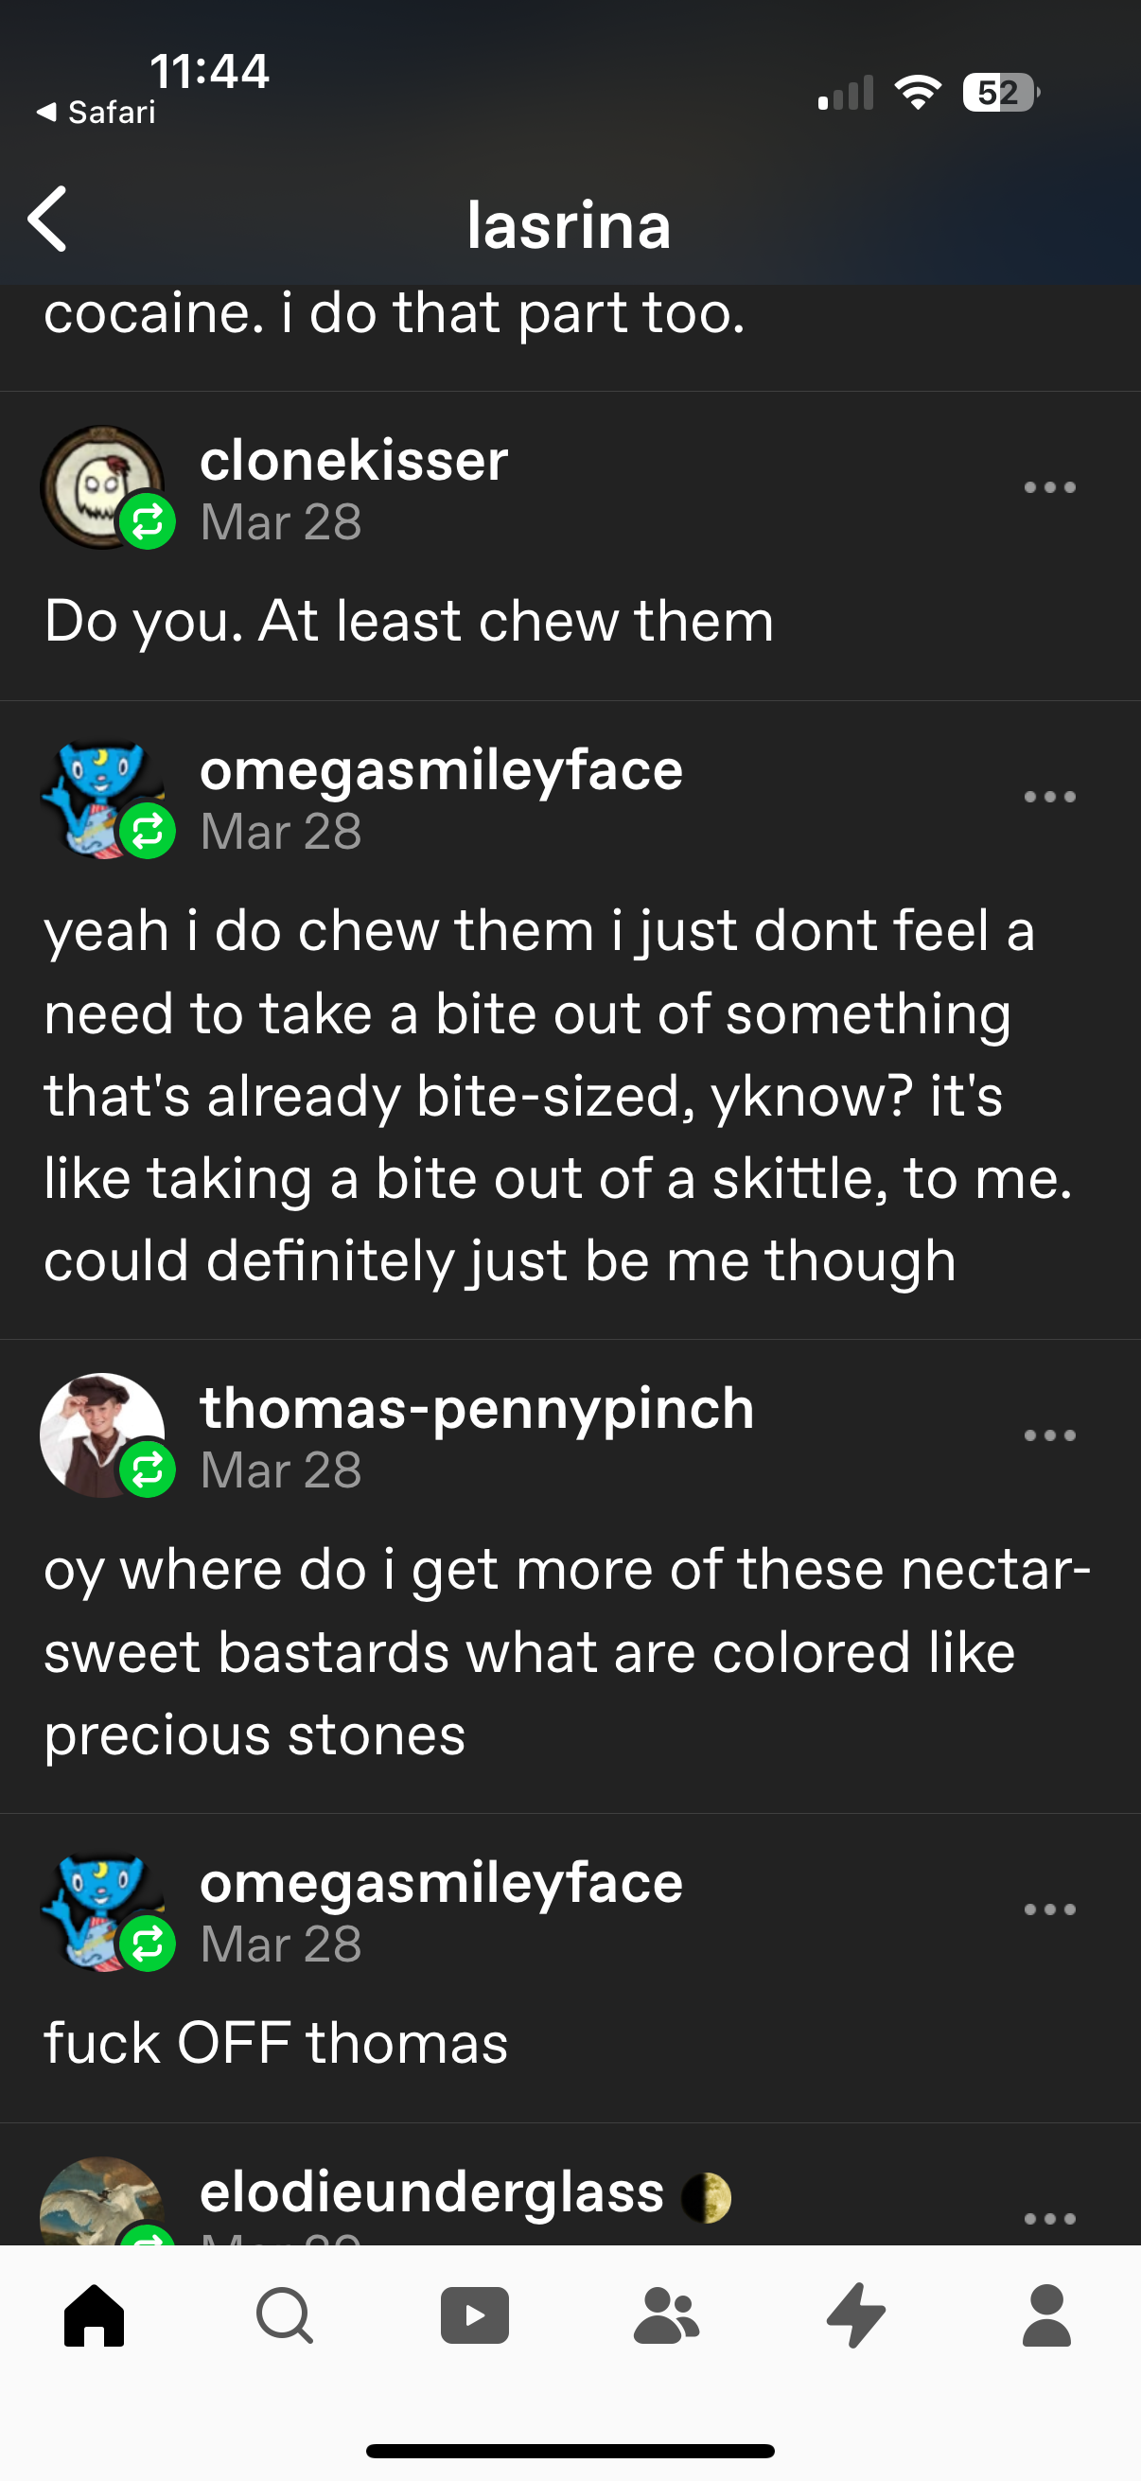Open the clonekisser username link

[x=354, y=461]
